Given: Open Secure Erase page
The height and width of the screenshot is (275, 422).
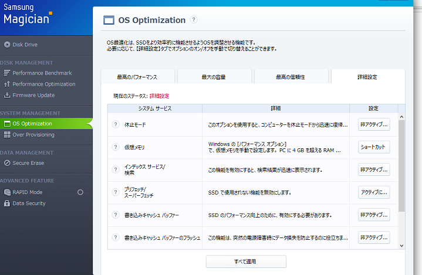Looking at the screenshot, I should 28,163.
